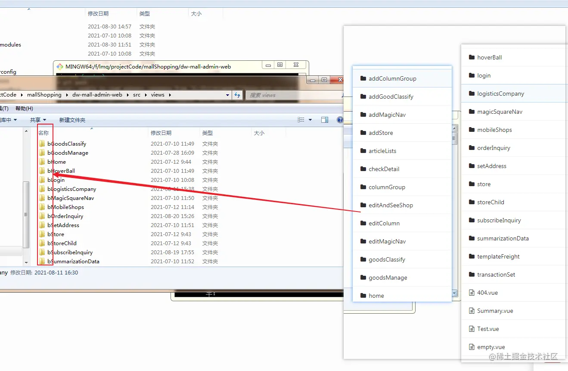Select the Summary.vue file name

495,311
